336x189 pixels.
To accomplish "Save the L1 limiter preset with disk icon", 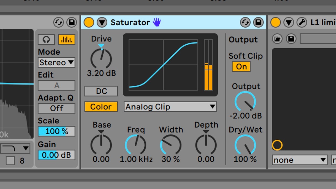I will (291, 39).
